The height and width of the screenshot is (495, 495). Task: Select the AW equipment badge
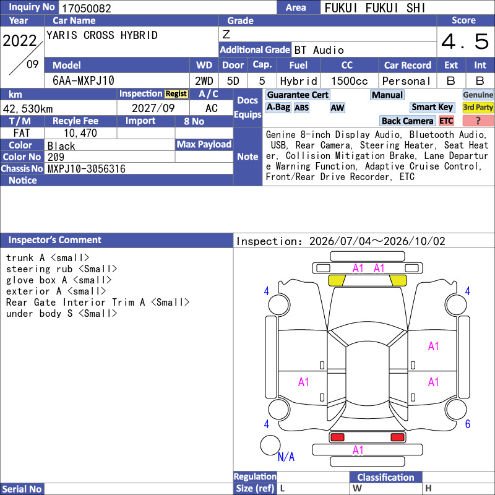[x=337, y=108]
